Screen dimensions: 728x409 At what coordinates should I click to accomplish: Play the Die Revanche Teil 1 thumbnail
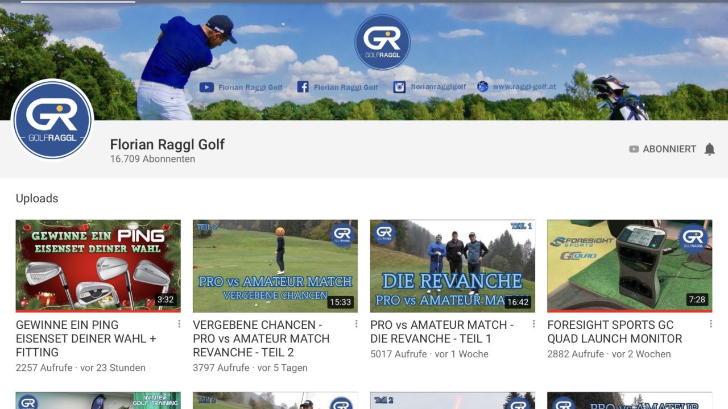[453, 266]
